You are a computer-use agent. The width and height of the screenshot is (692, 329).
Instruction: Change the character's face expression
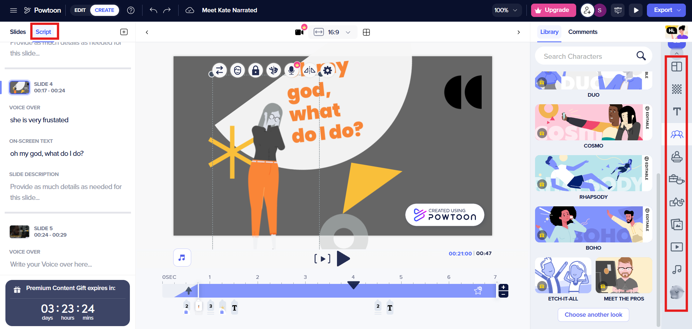tap(237, 70)
